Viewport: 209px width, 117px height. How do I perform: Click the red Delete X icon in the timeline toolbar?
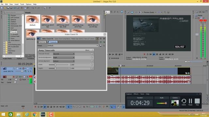point(84,107)
